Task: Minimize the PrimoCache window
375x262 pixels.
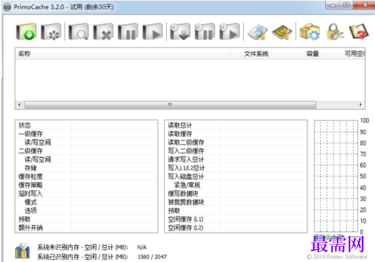Action: [x=333, y=5]
